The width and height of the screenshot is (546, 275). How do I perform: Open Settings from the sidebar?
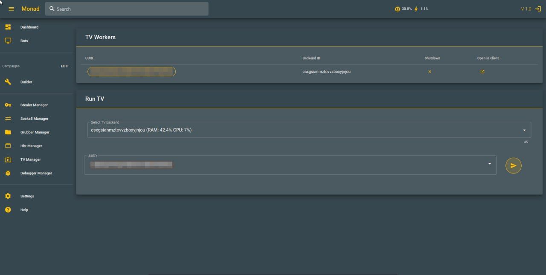pyautogui.click(x=27, y=196)
